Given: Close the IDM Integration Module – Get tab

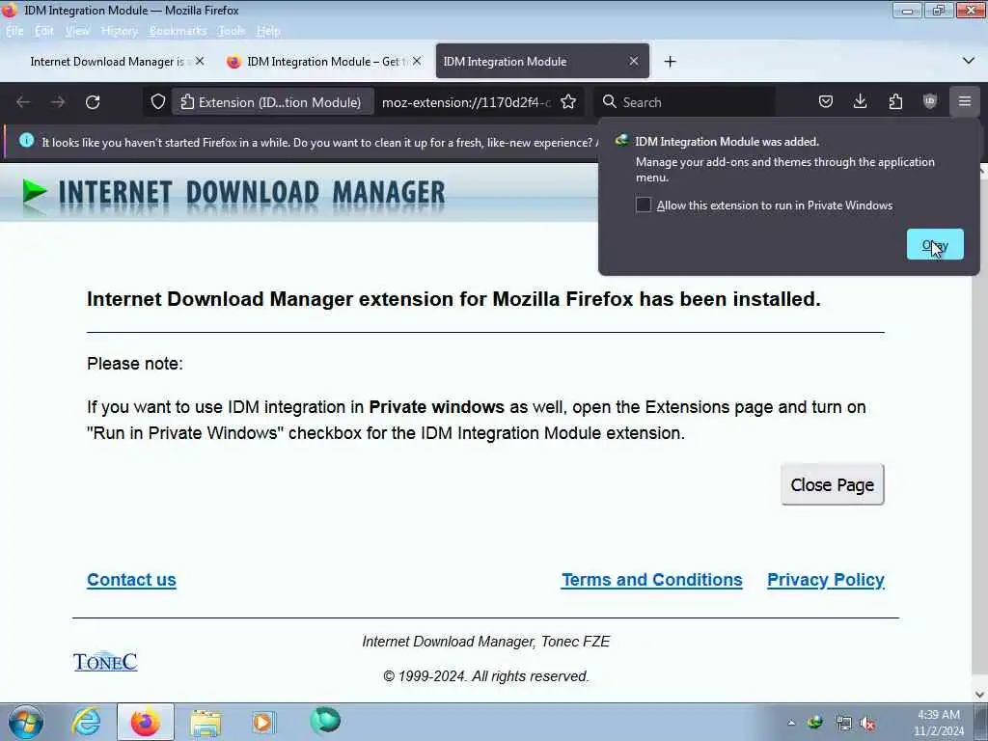Looking at the screenshot, I should pos(417,61).
